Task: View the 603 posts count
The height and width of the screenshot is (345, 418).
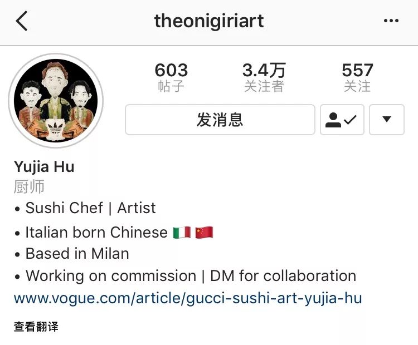Action: 171,70
